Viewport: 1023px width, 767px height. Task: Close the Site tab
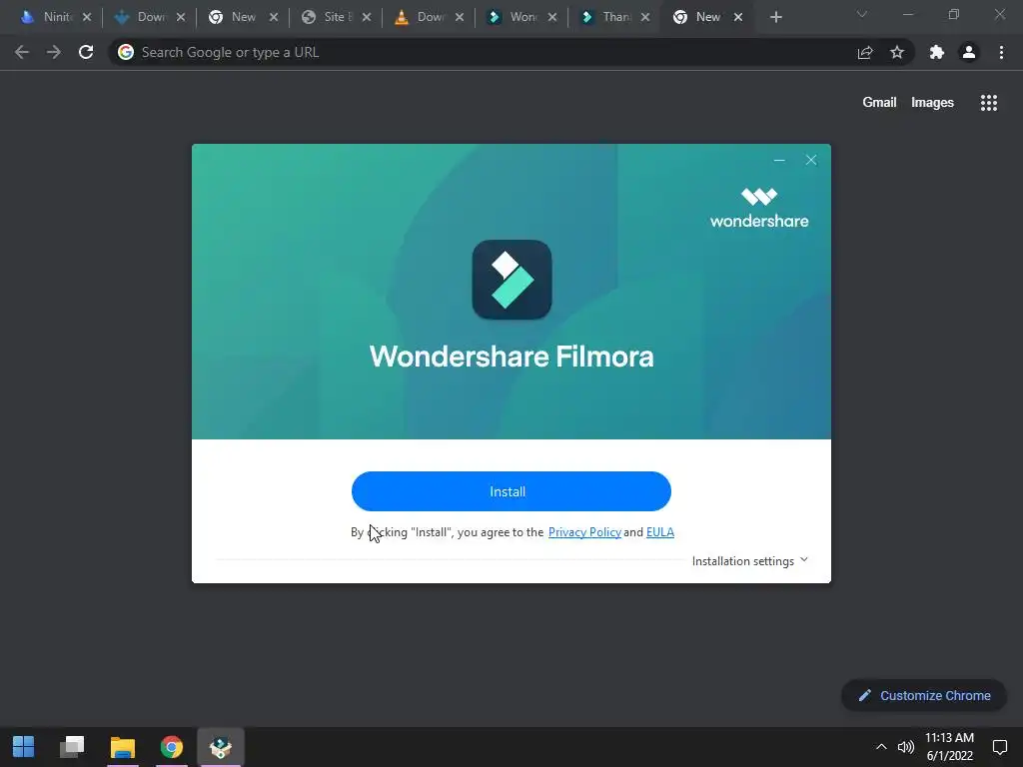tap(367, 17)
